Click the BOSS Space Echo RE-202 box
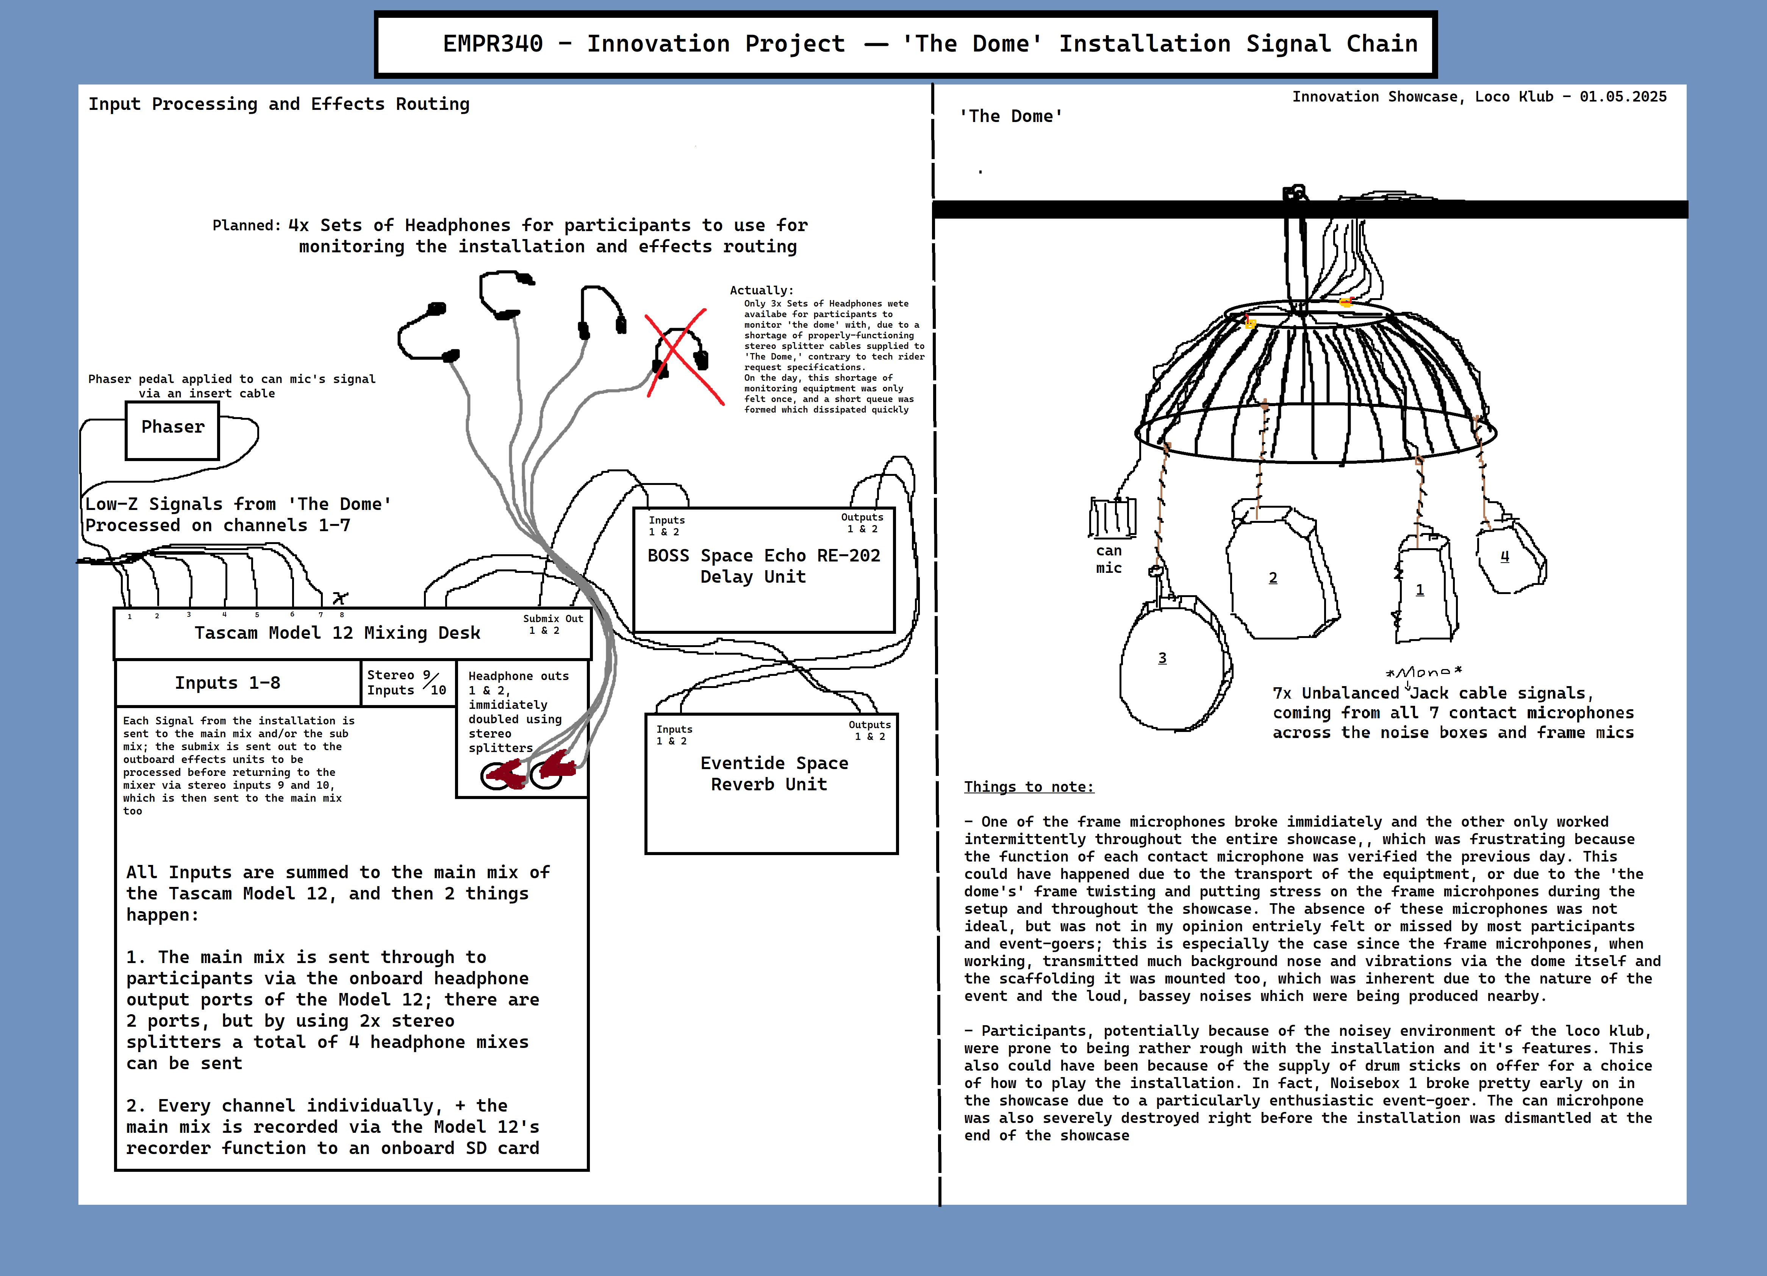This screenshot has width=1767, height=1276. [x=763, y=569]
